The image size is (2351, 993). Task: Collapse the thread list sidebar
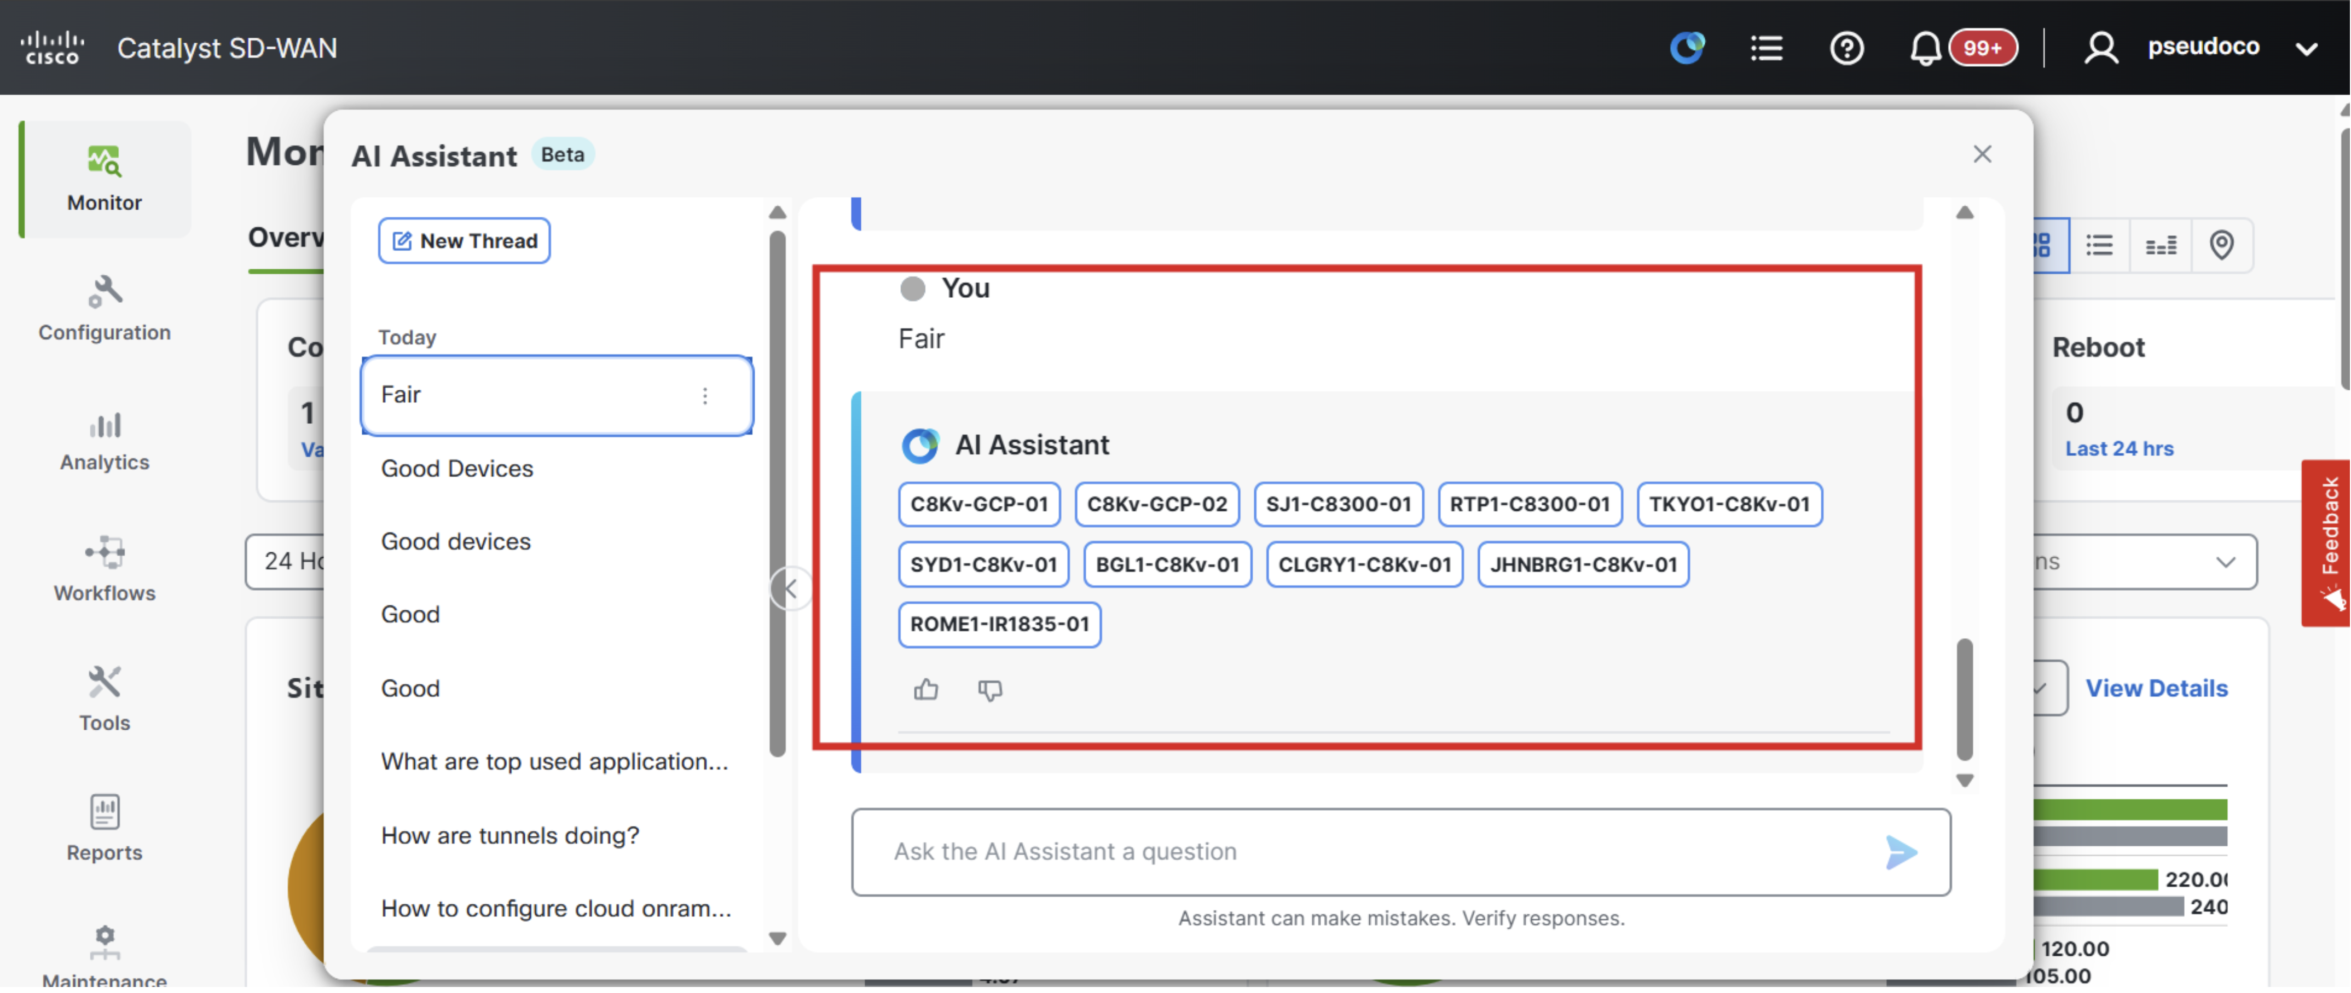tap(790, 588)
